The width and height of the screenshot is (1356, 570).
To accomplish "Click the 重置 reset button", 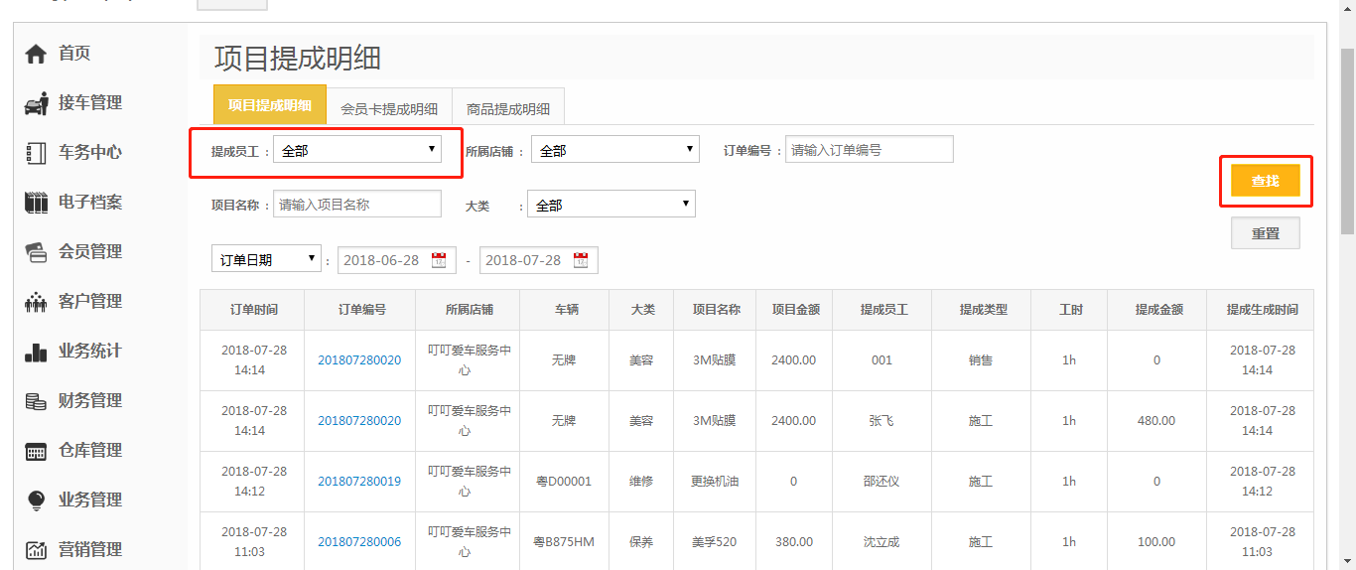I will [x=1265, y=233].
